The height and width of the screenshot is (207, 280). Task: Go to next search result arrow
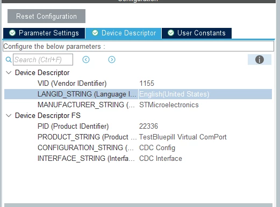click(112, 60)
